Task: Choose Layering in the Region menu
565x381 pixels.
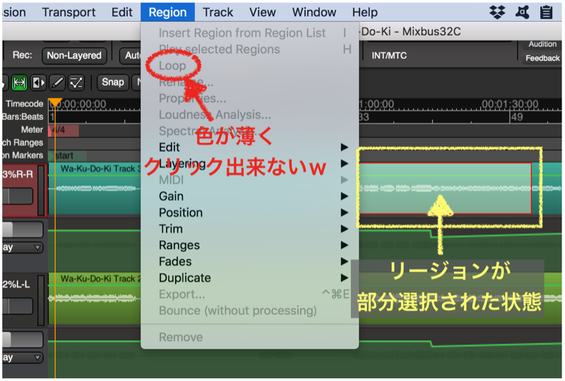Action: tap(249, 163)
